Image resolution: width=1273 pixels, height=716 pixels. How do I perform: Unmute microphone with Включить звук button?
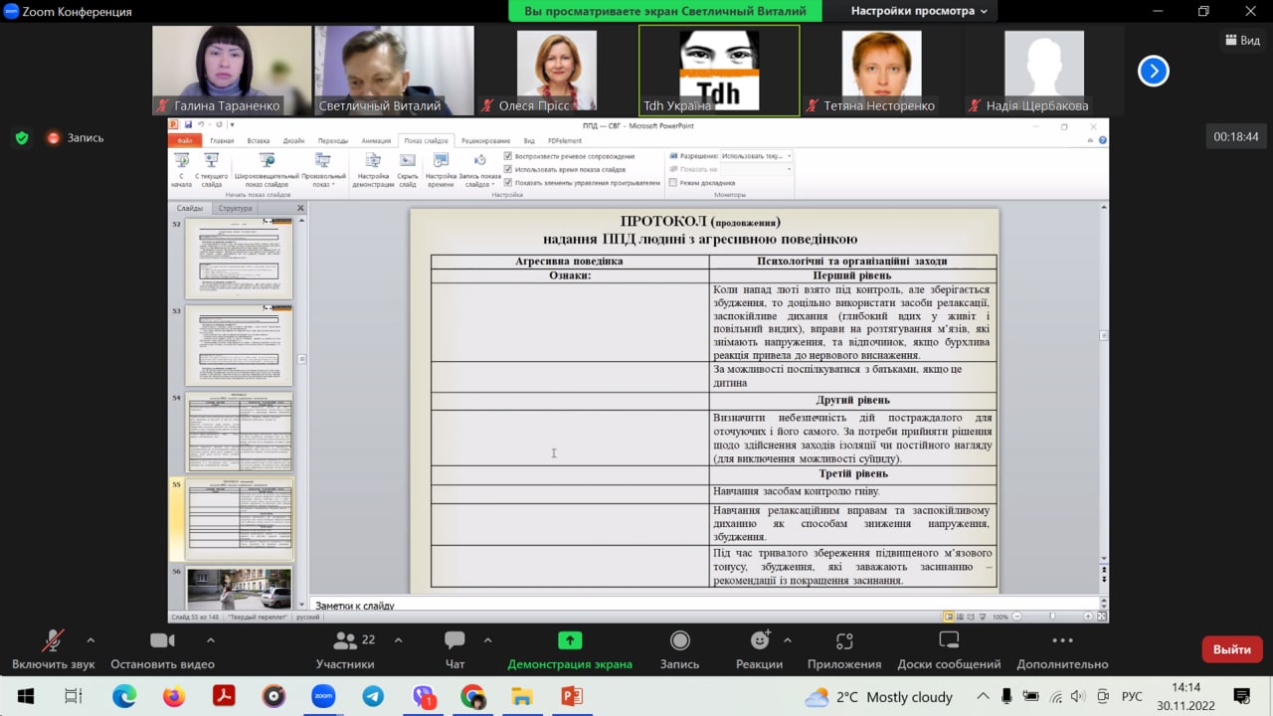[x=54, y=641]
